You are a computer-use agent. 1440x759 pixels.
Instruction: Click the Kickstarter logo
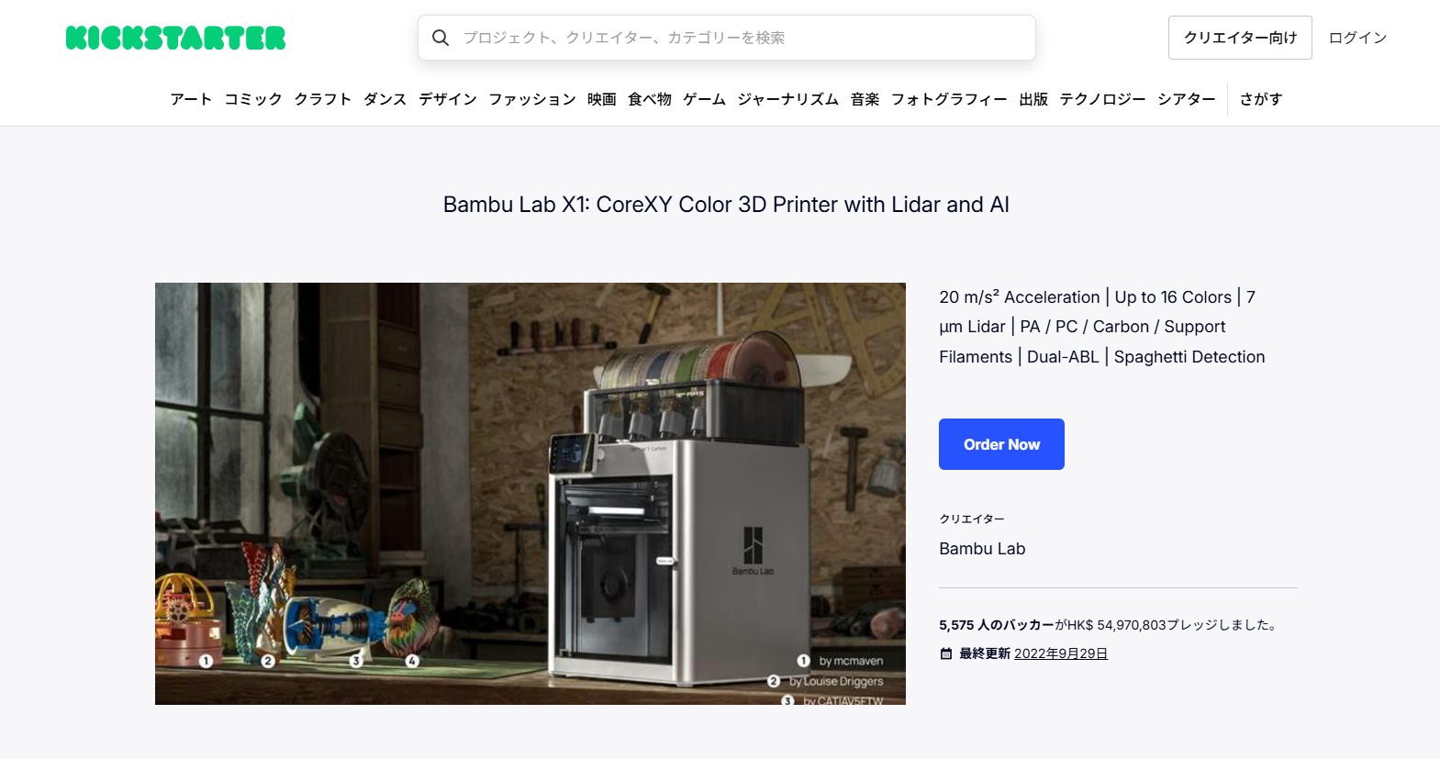[175, 38]
